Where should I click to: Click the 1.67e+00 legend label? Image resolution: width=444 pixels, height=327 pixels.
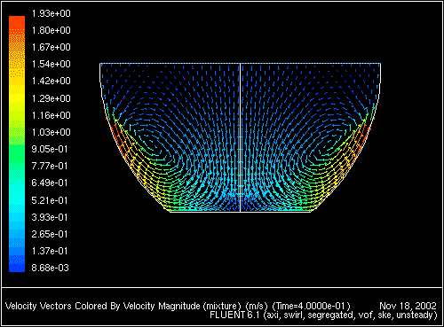coord(52,47)
